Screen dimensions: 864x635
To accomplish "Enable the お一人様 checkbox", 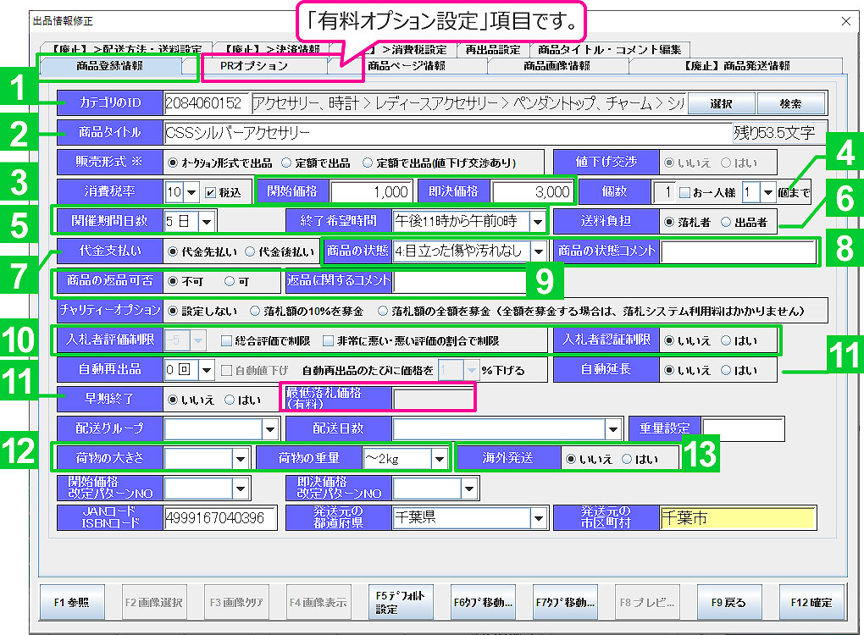I will tap(684, 192).
